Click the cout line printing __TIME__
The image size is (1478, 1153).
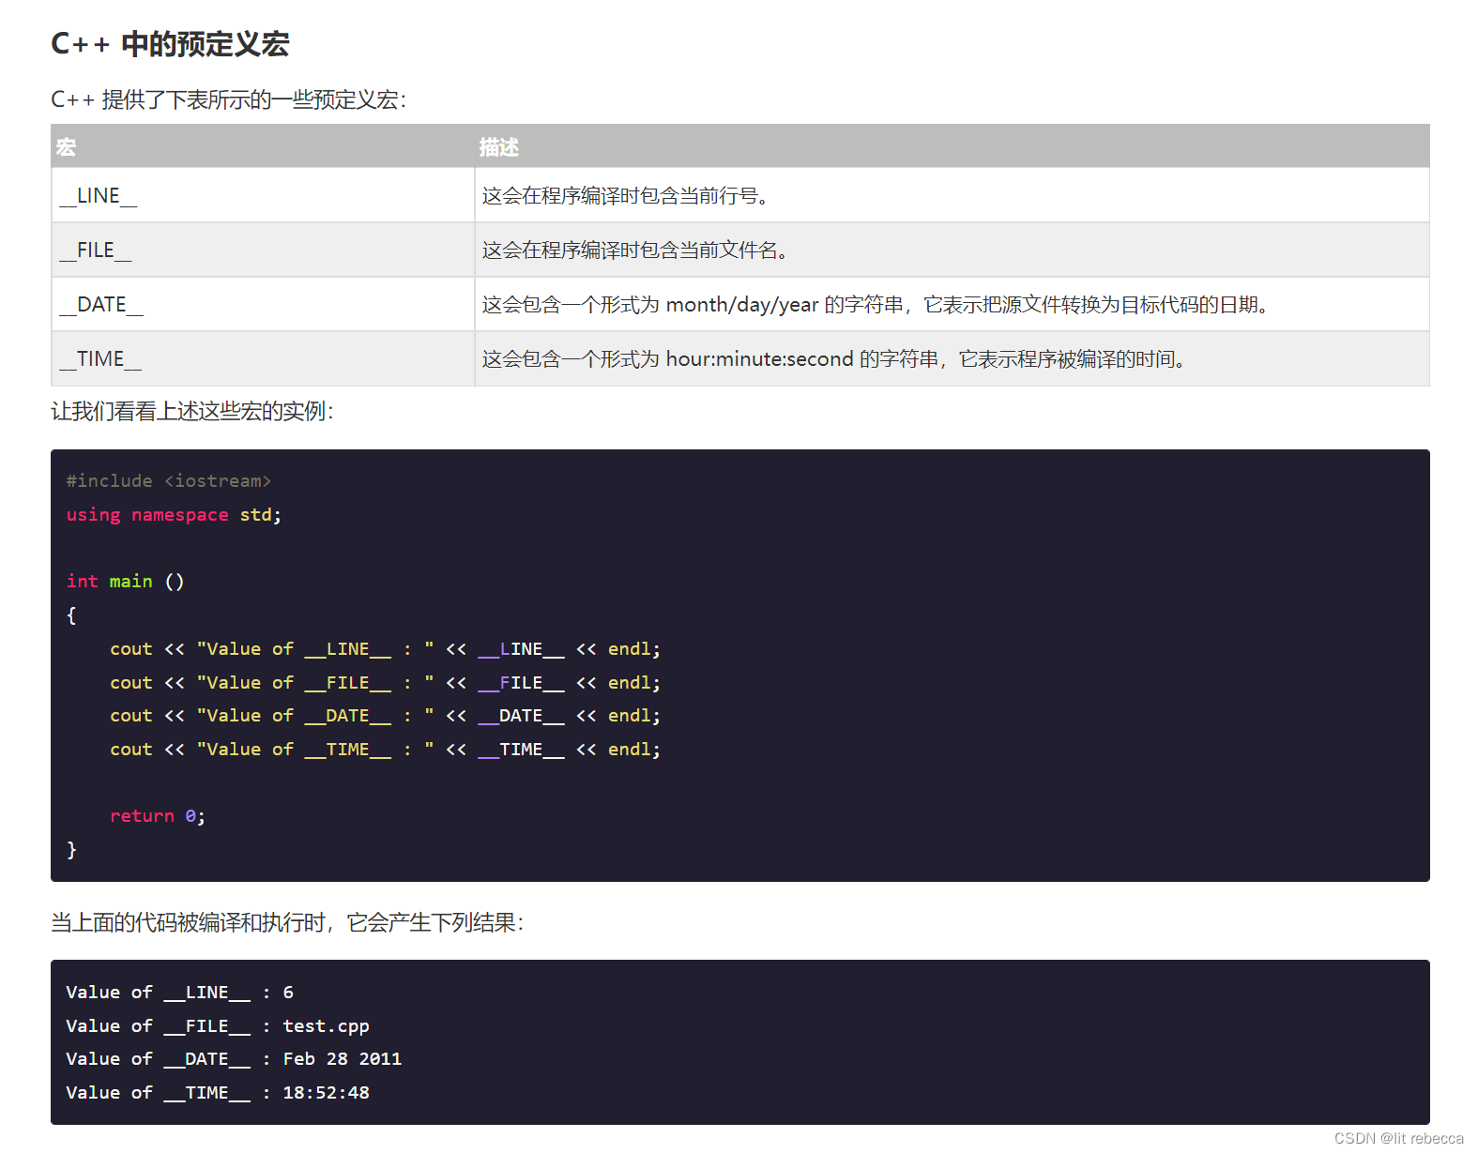pyautogui.click(x=385, y=749)
